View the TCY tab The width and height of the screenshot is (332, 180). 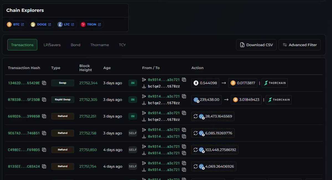(122, 45)
